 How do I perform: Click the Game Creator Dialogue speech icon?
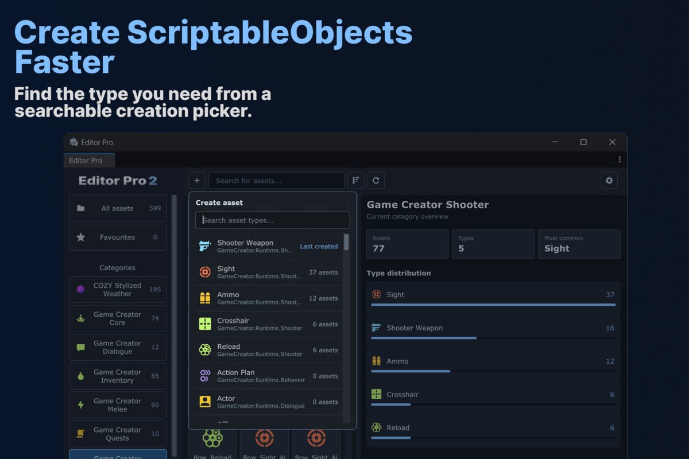click(81, 347)
